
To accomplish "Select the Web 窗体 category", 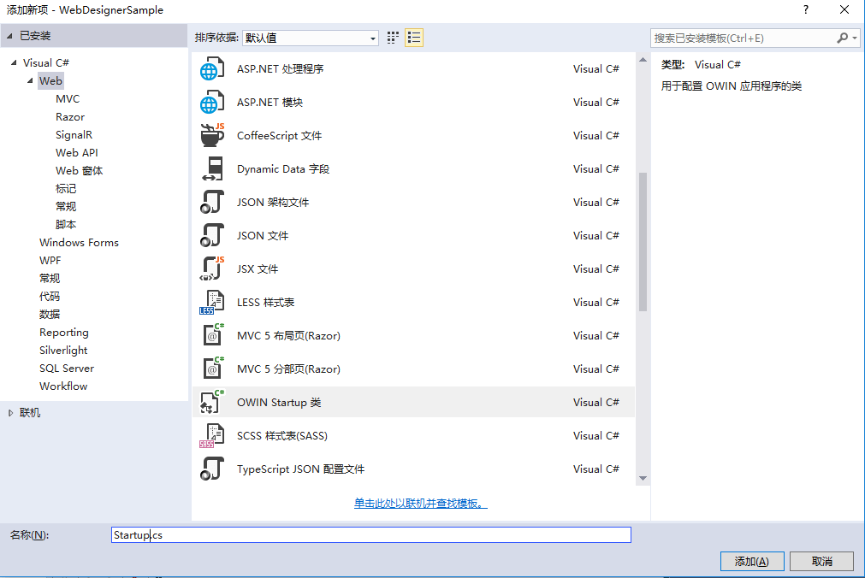I will tap(79, 170).
